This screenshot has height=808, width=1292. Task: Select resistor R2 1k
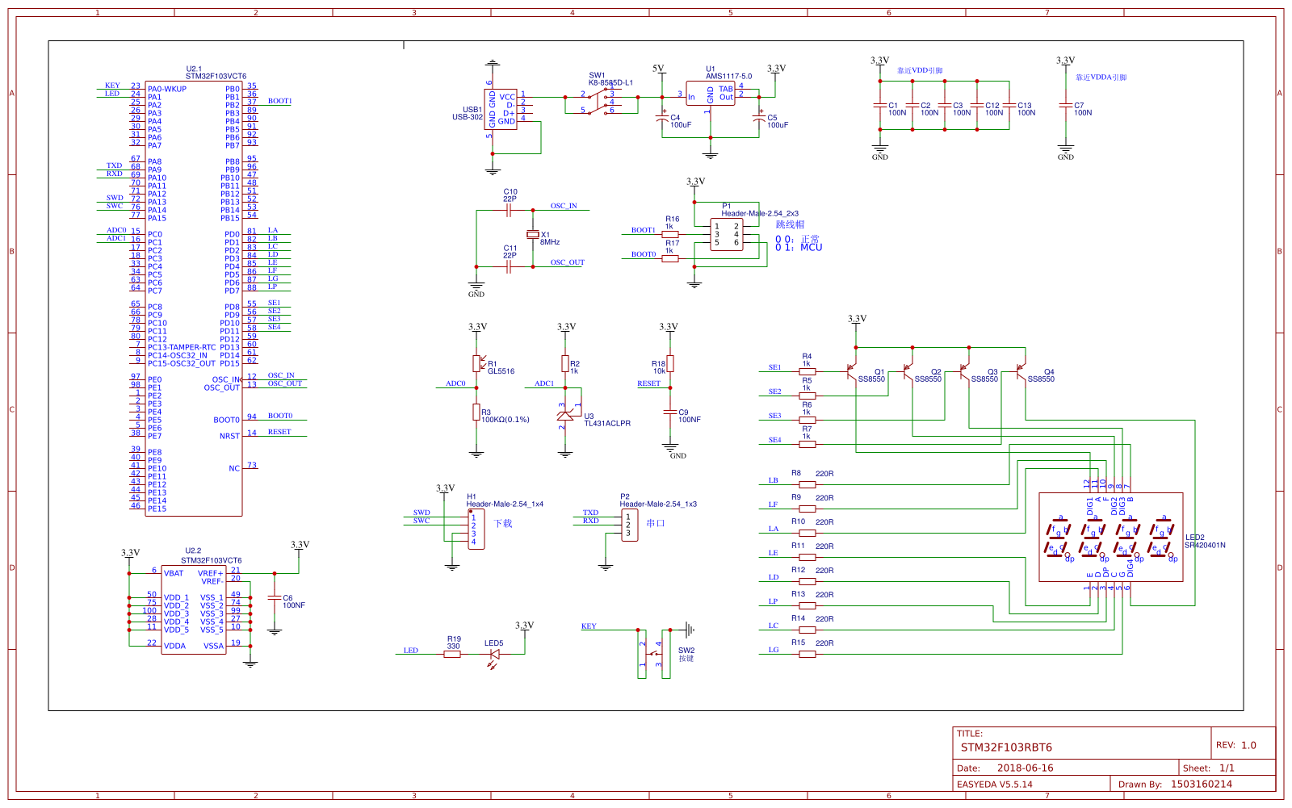tap(565, 363)
